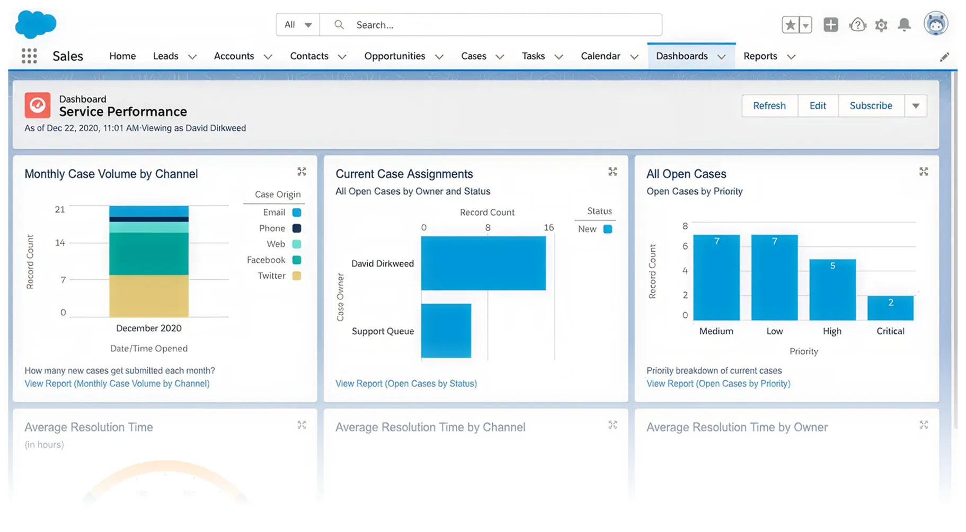Open the search scope All dropdown
The height and width of the screenshot is (532, 966).
(297, 24)
